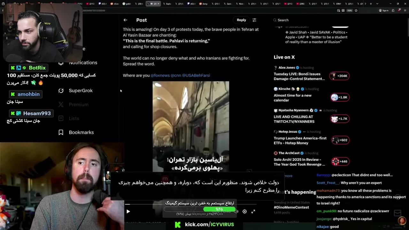Open Lists in the X sidebar
Screen dimensions: 409x230
tap(74, 118)
